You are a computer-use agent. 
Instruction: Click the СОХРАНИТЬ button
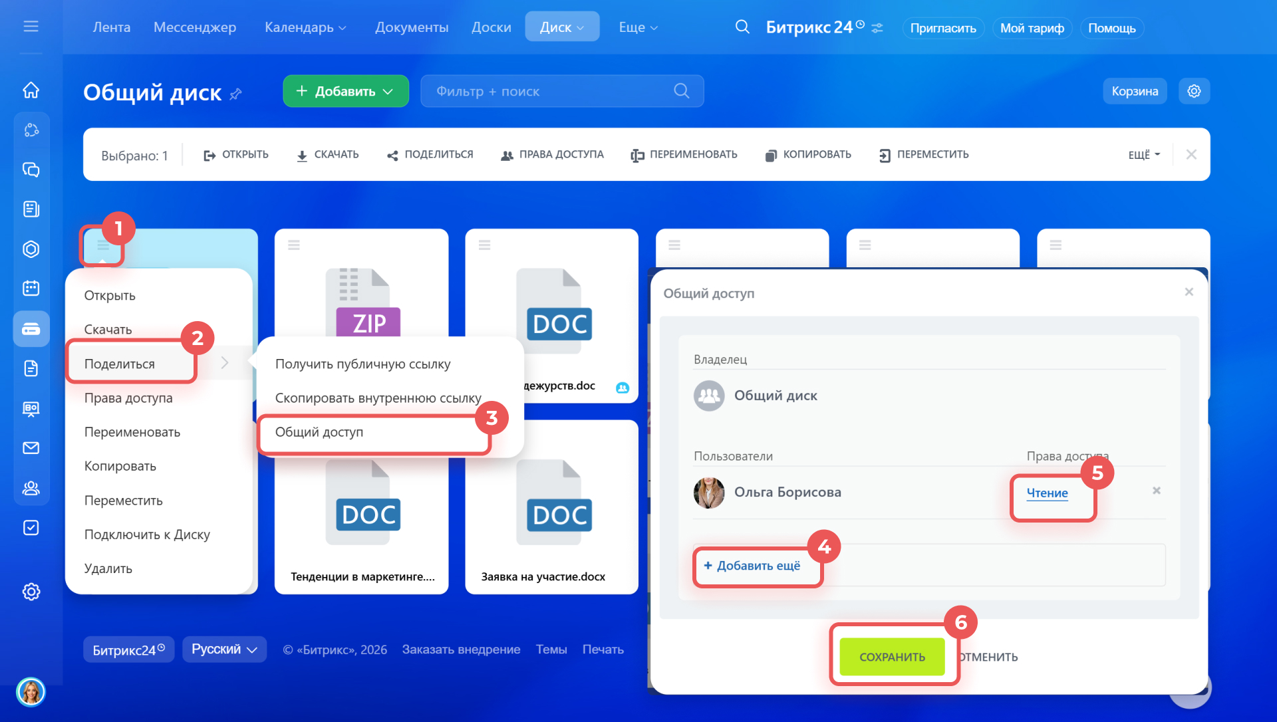pyautogui.click(x=892, y=657)
